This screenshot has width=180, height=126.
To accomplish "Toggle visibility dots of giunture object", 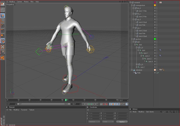I will [x=157, y=39].
